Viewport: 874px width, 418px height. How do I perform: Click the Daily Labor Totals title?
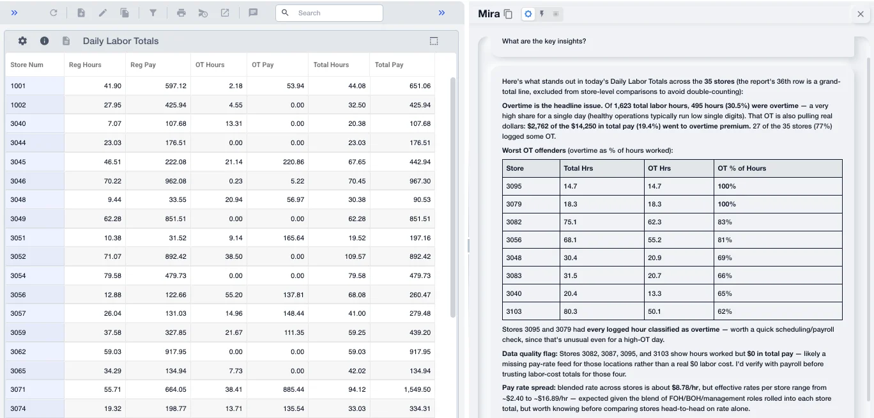coord(121,41)
